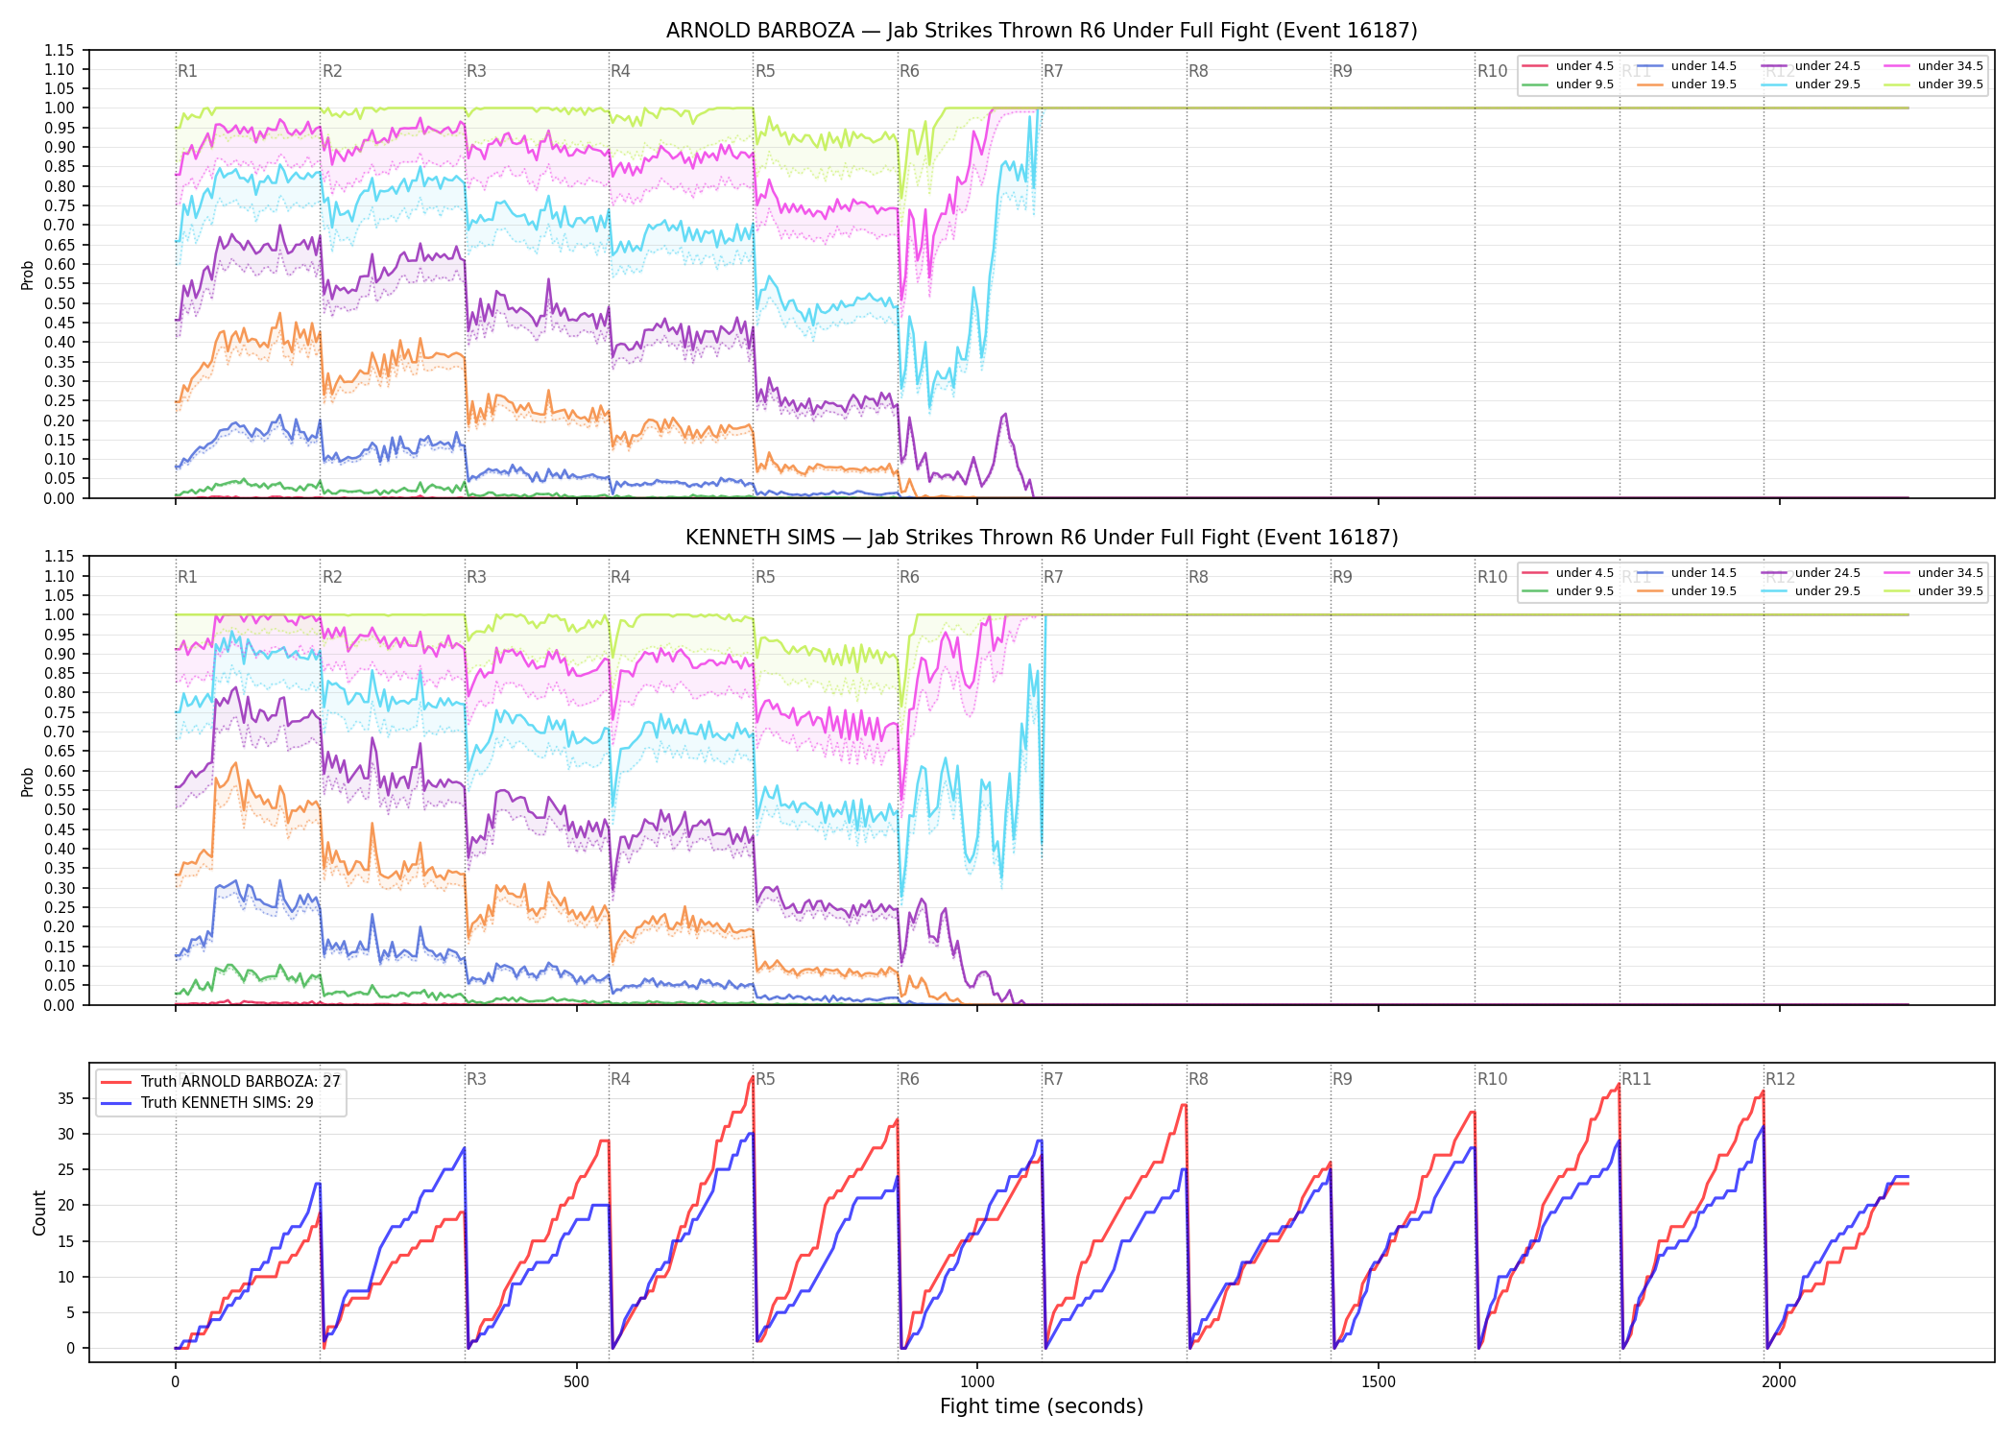Click R7 marker in Arnold Barboza chart
2016x1440 pixels.
coord(1053,71)
